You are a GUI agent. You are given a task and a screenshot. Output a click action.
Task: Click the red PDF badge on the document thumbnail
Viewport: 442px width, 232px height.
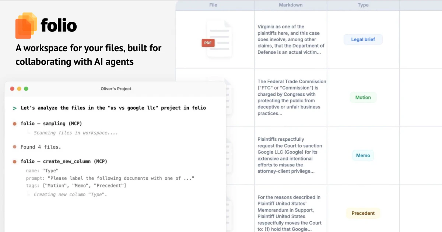207,43
